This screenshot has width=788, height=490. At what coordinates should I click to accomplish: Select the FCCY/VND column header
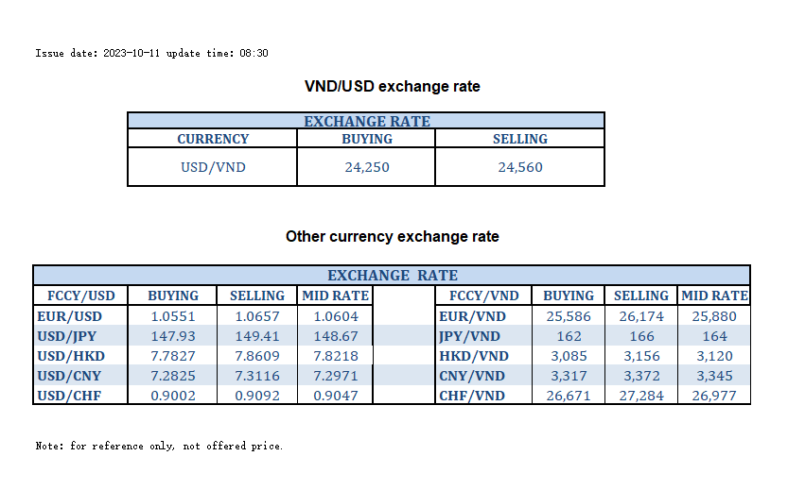coord(483,296)
